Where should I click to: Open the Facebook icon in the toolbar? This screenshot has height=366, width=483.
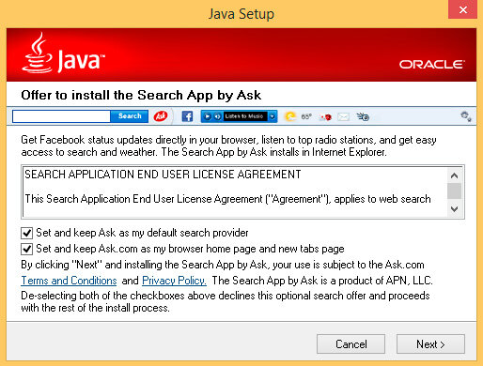click(x=187, y=116)
